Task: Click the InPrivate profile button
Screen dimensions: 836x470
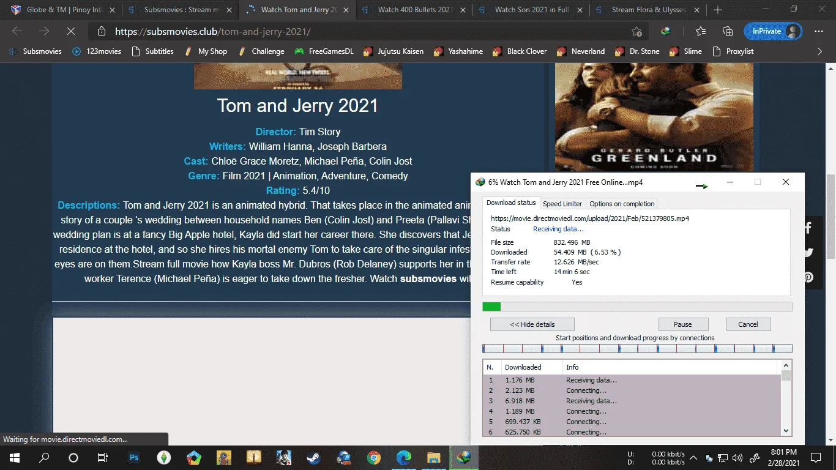Action: pyautogui.click(x=773, y=31)
